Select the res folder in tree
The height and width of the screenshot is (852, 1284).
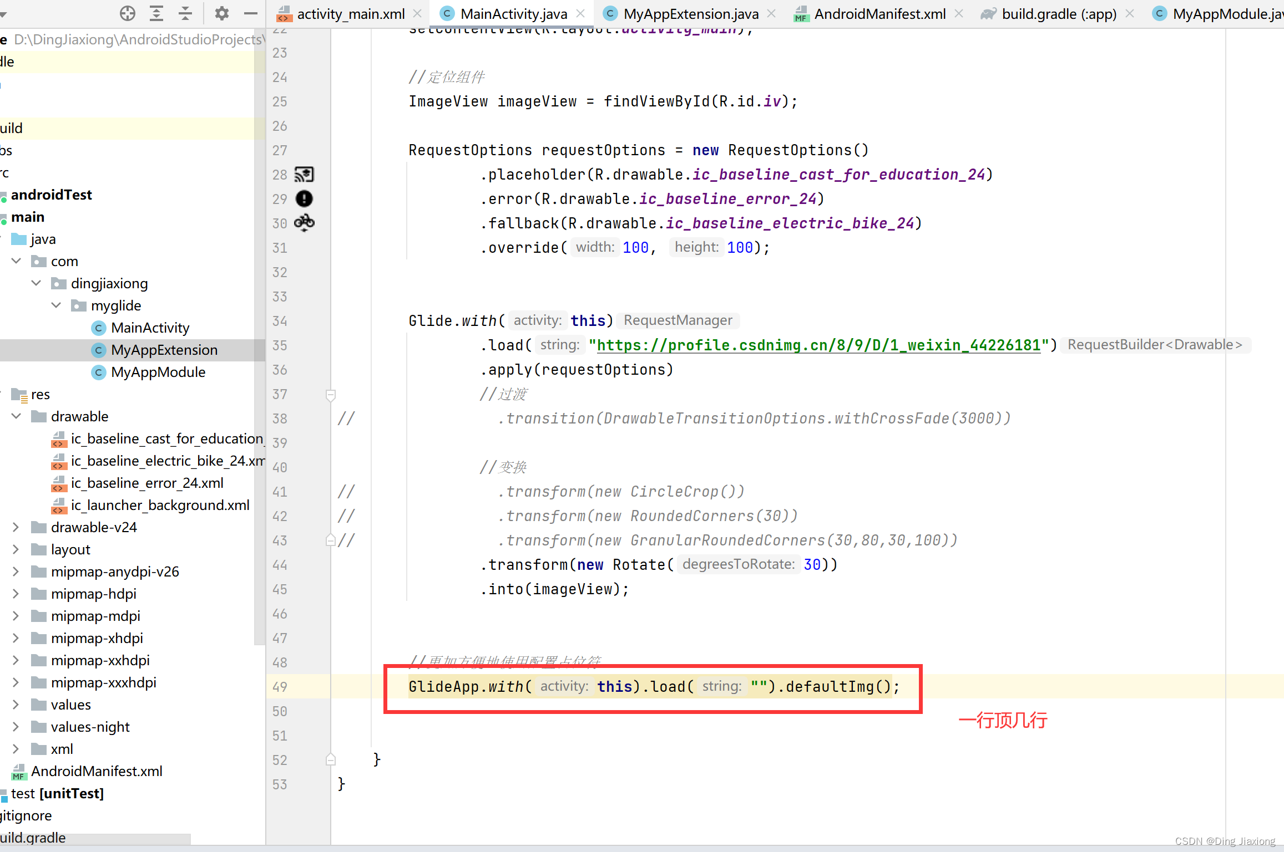pyautogui.click(x=31, y=394)
